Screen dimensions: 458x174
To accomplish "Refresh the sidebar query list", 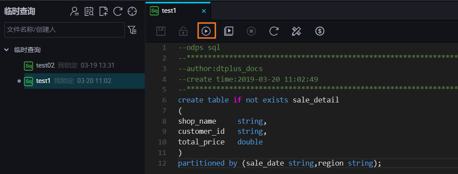I will coord(118,11).
